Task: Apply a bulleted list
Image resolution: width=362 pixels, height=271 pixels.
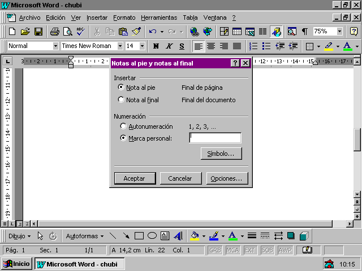Action: (x=266, y=46)
